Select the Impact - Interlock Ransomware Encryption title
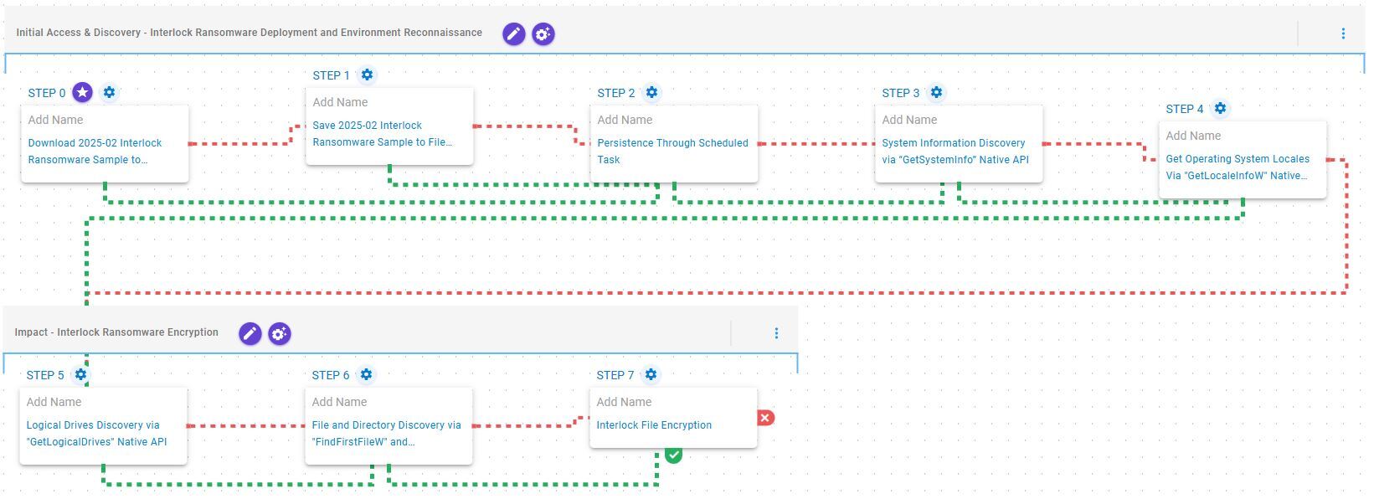Image resolution: width=1374 pixels, height=499 pixels. 116,332
